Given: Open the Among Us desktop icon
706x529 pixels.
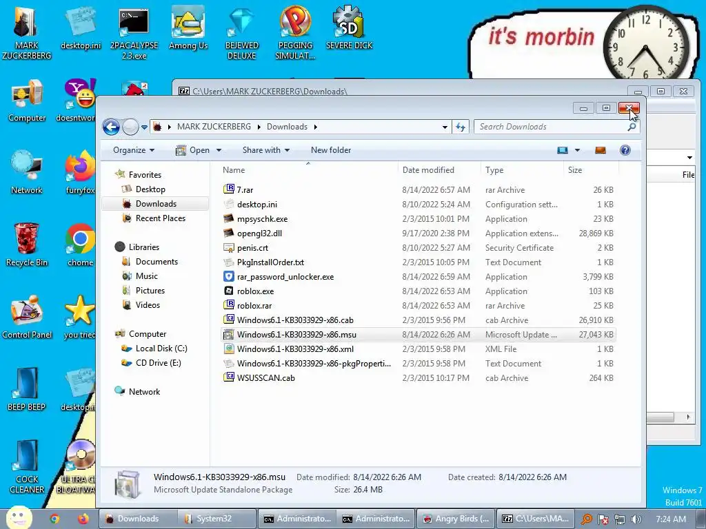Looking at the screenshot, I should click(x=188, y=28).
